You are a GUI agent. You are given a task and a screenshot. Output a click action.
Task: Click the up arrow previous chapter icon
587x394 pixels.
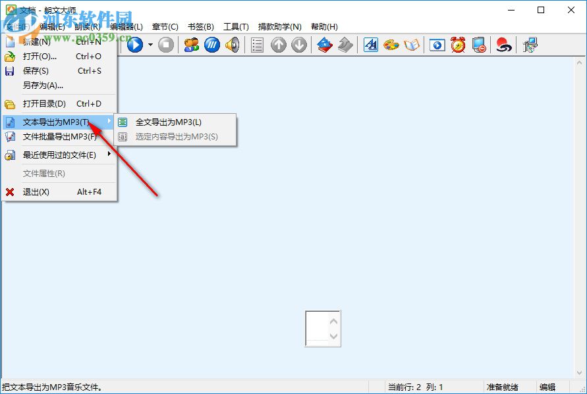click(278, 45)
